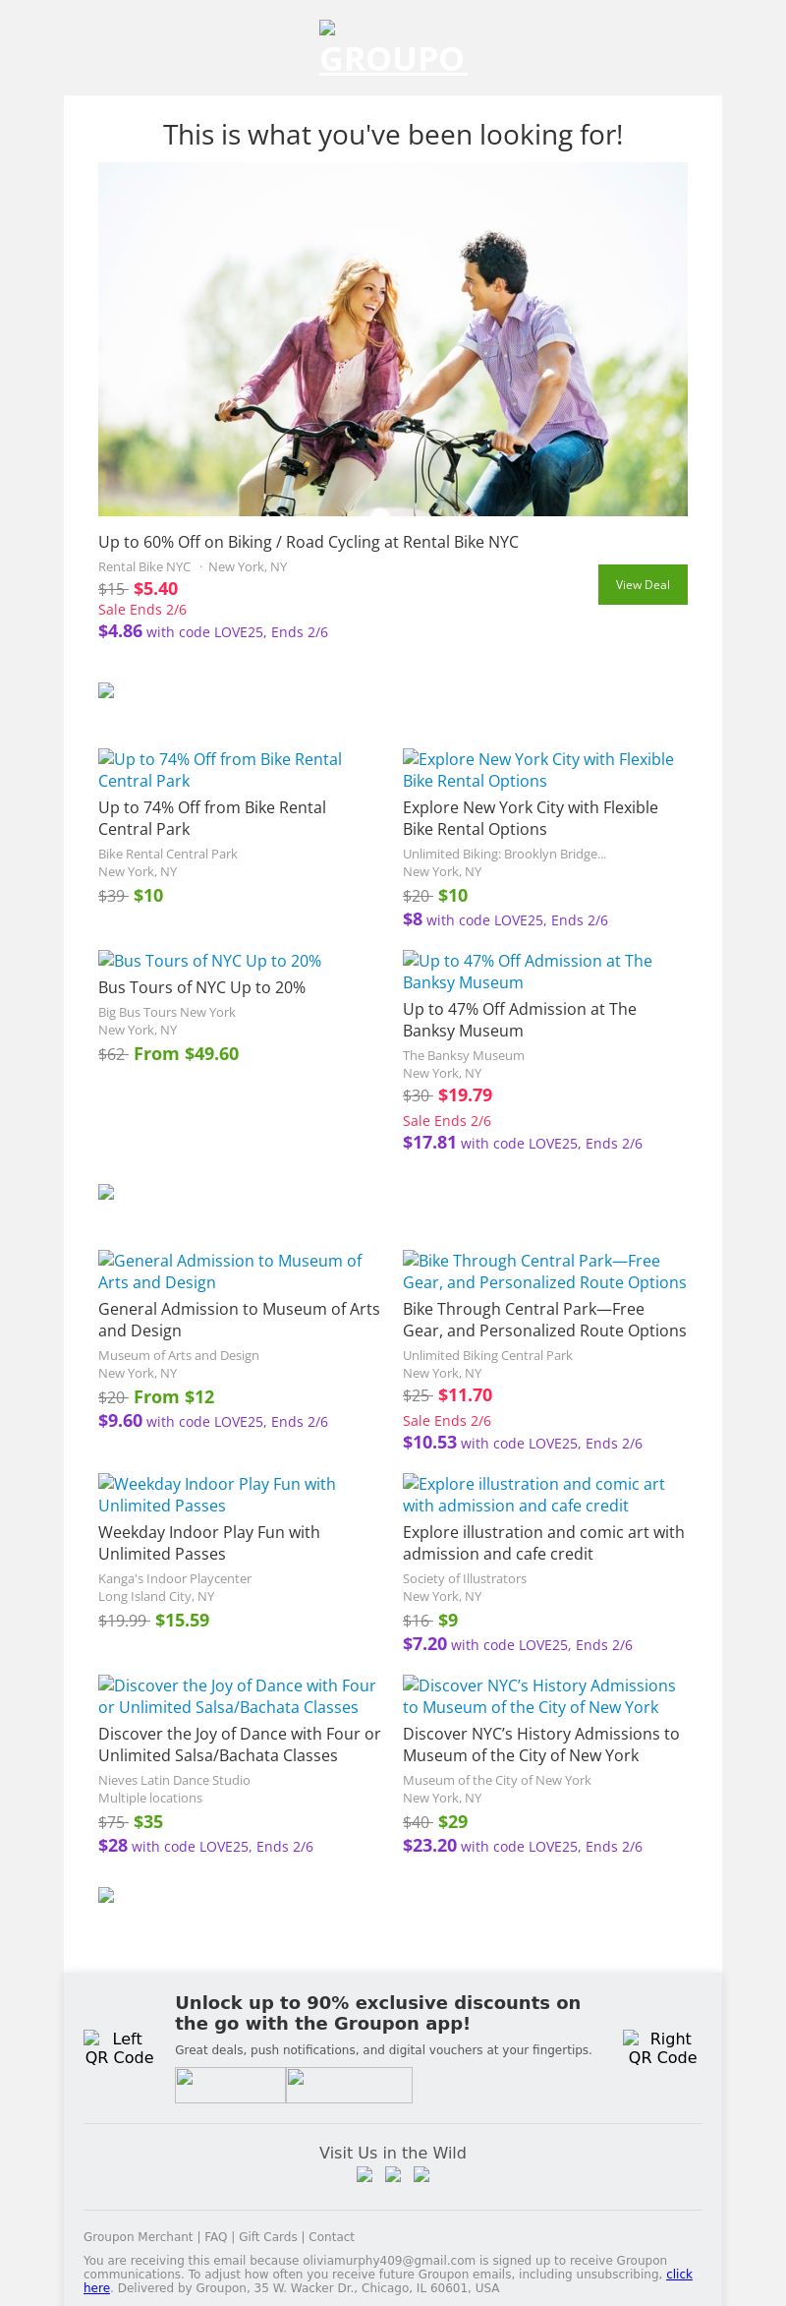Click the second app store badge
The height and width of the screenshot is (2306, 786).
pos(349,2085)
